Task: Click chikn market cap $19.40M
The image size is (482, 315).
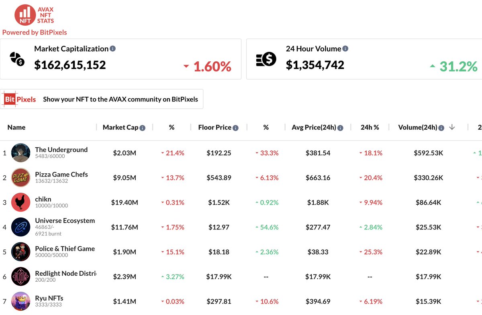Action: click(x=125, y=202)
